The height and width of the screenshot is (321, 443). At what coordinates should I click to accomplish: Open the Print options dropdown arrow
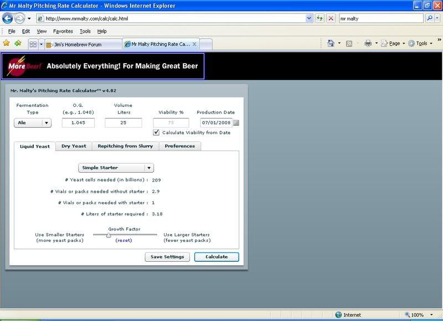point(377,43)
